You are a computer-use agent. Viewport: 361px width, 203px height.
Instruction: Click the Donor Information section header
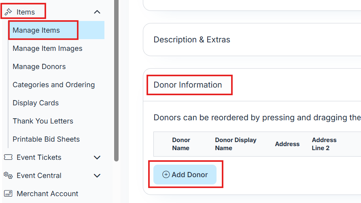(188, 85)
